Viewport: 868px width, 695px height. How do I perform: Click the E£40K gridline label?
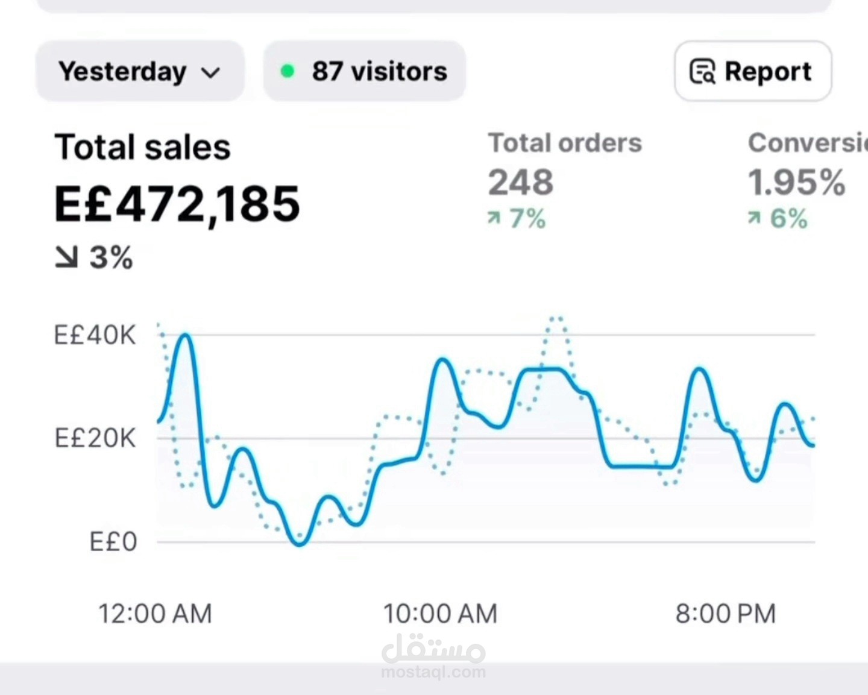pyautogui.click(x=95, y=335)
